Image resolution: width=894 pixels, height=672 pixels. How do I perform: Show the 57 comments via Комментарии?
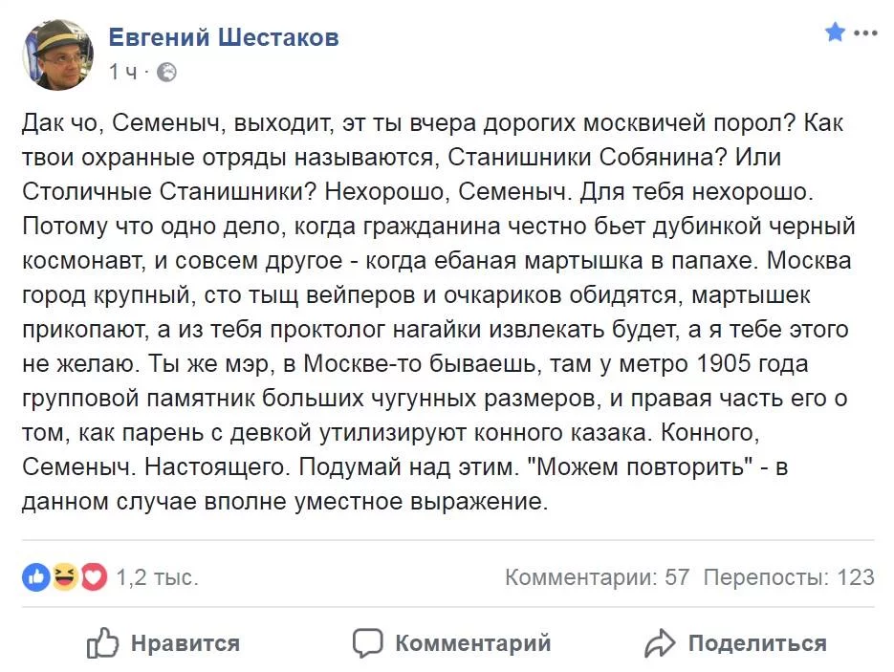tap(597, 577)
